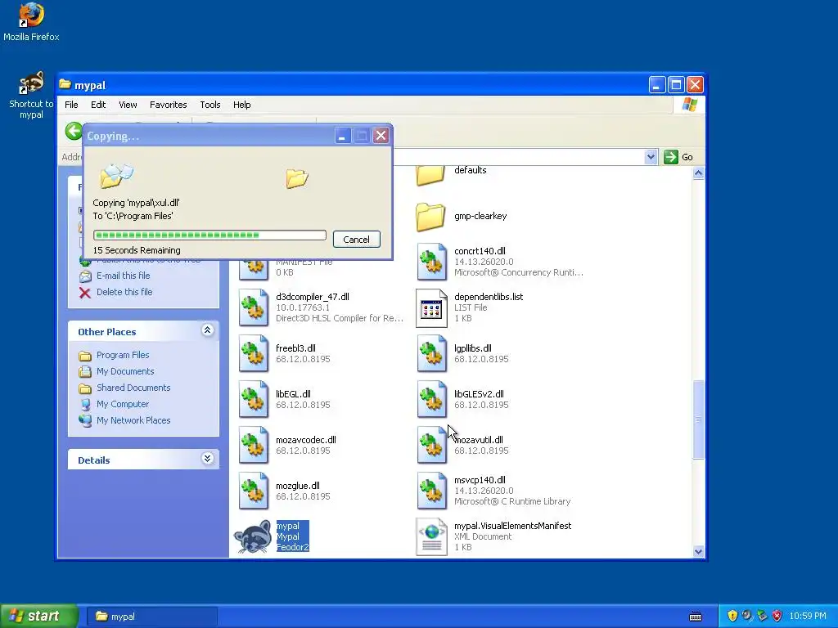Click the scrollbar up arrow

699,173
